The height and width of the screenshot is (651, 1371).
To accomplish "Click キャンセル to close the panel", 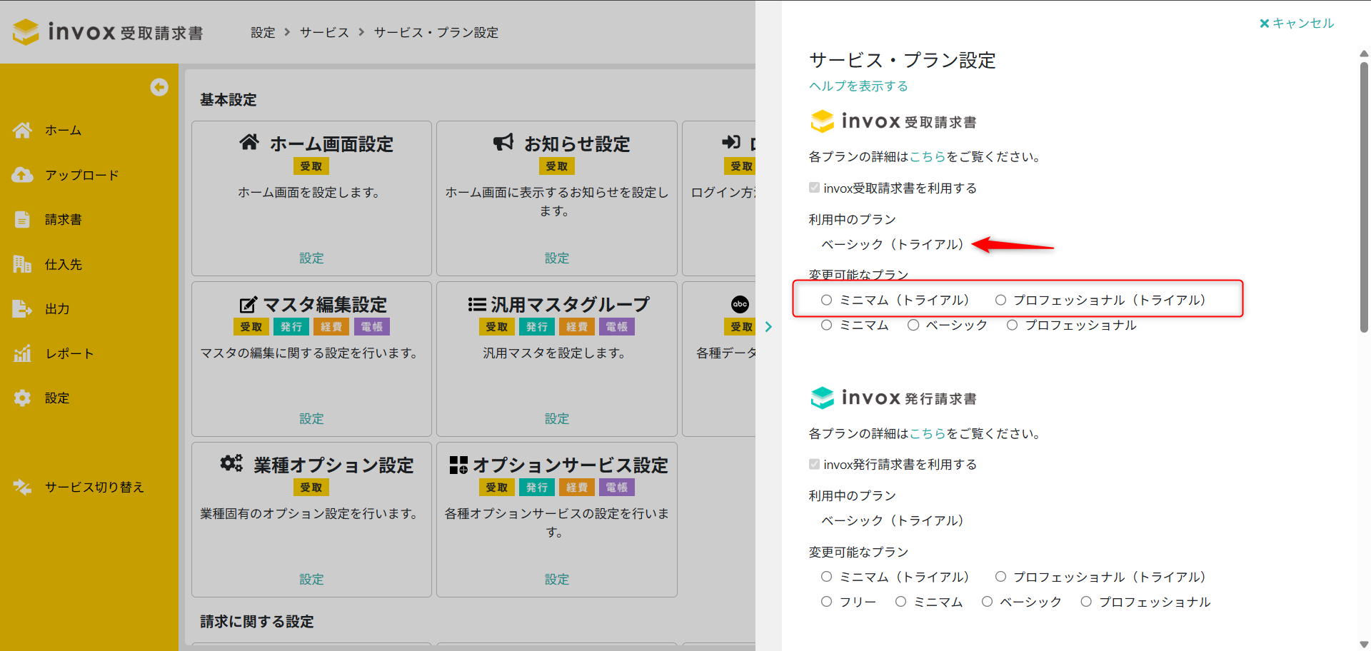I will (1296, 24).
